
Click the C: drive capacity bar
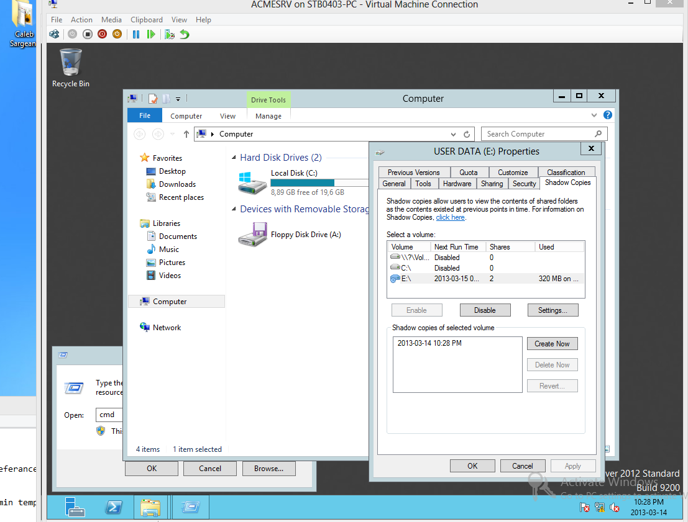(319, 182)
